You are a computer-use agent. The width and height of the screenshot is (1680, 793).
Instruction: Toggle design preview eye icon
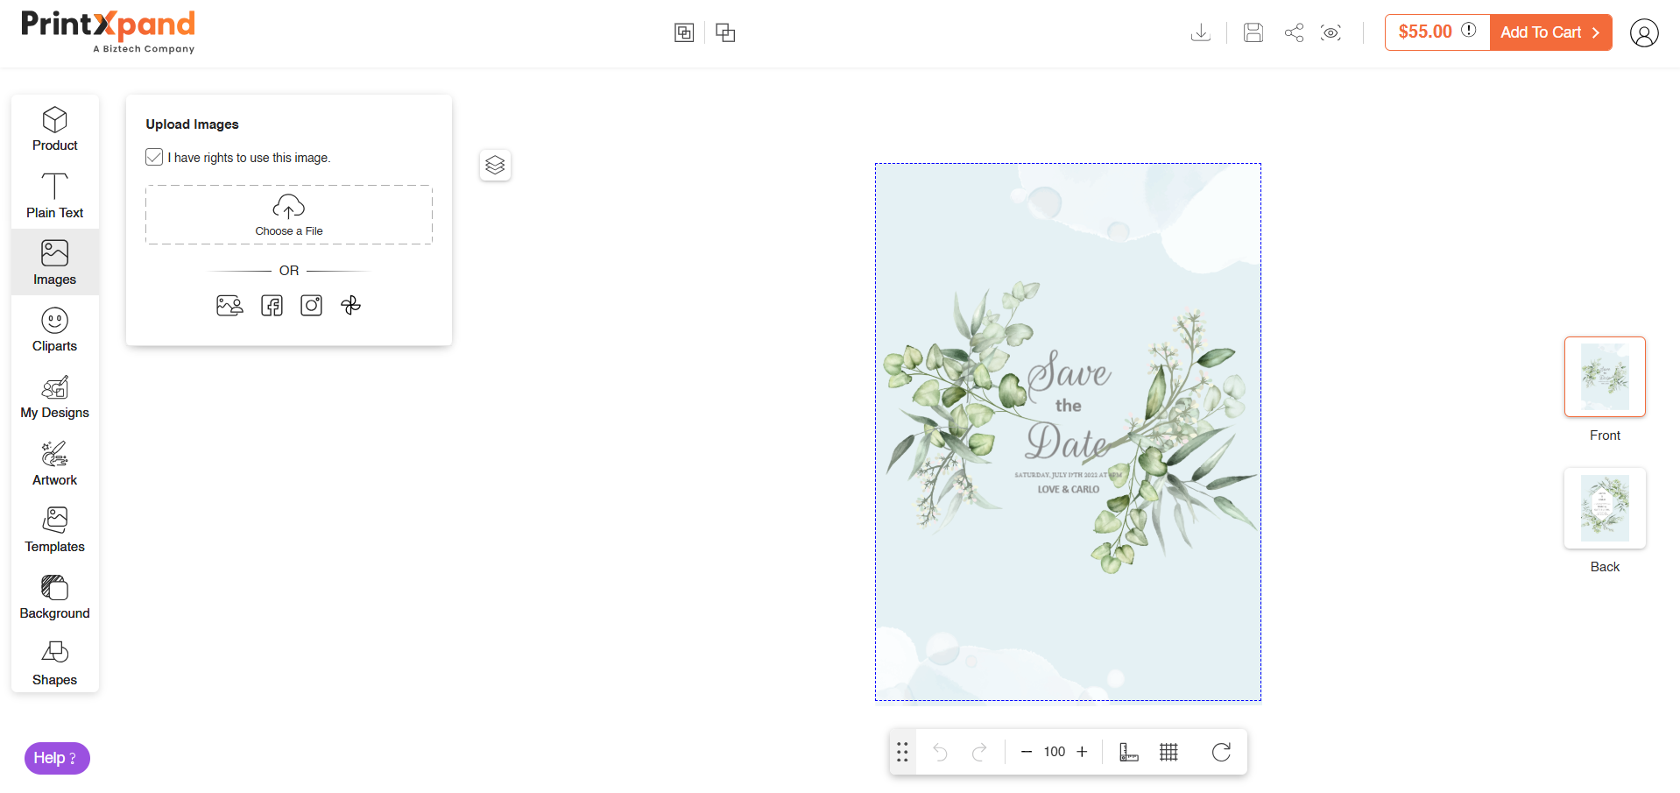(x=1331, y=32)
